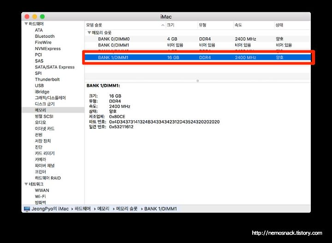Select 메모리 in the sidebar
The width and height of the screenshot is (332, 243).
pyautogui.click(x=53, y=110)
